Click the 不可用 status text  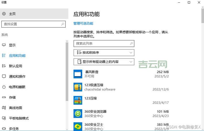89,76
